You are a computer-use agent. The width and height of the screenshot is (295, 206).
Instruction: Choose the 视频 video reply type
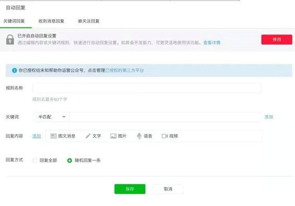(x=170, y=136)
